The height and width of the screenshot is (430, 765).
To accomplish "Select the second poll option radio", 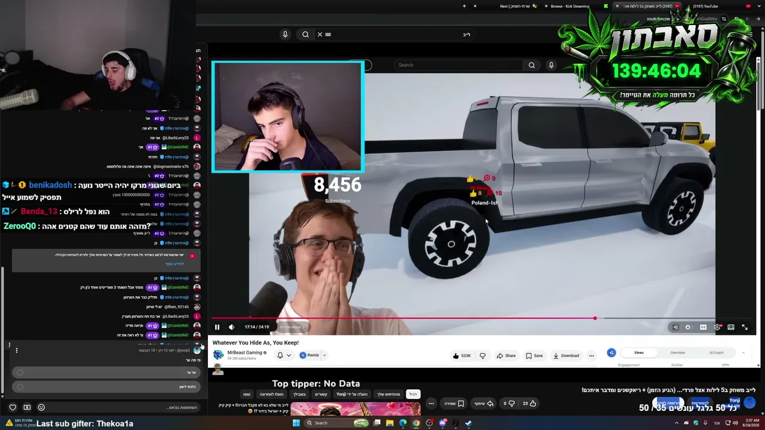I will (20, 387).
